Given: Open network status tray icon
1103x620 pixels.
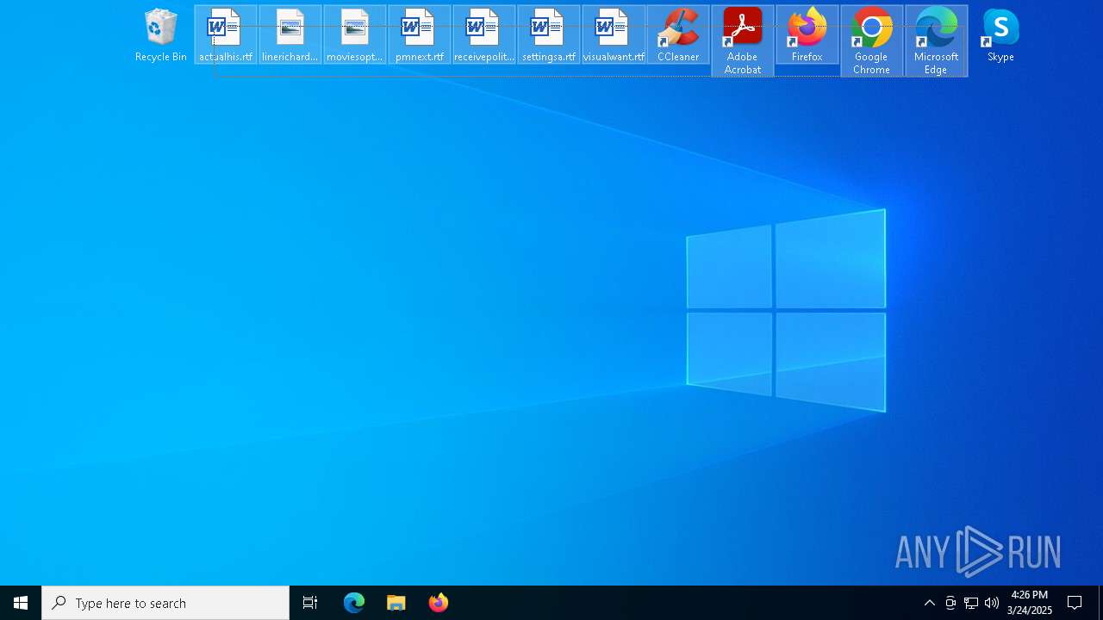Looking at the screenshot, I should click(x=971, y=603).
